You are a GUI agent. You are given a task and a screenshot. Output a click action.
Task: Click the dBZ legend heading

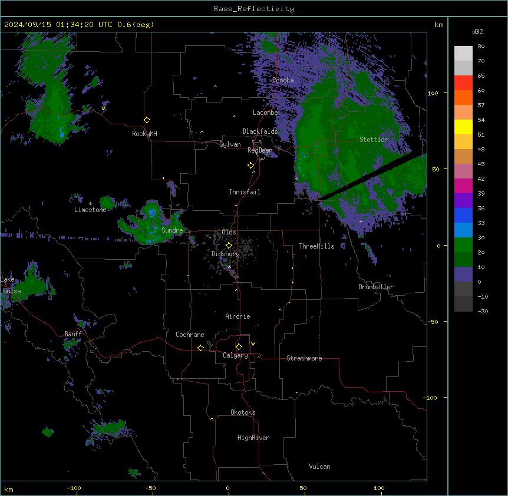477,32
